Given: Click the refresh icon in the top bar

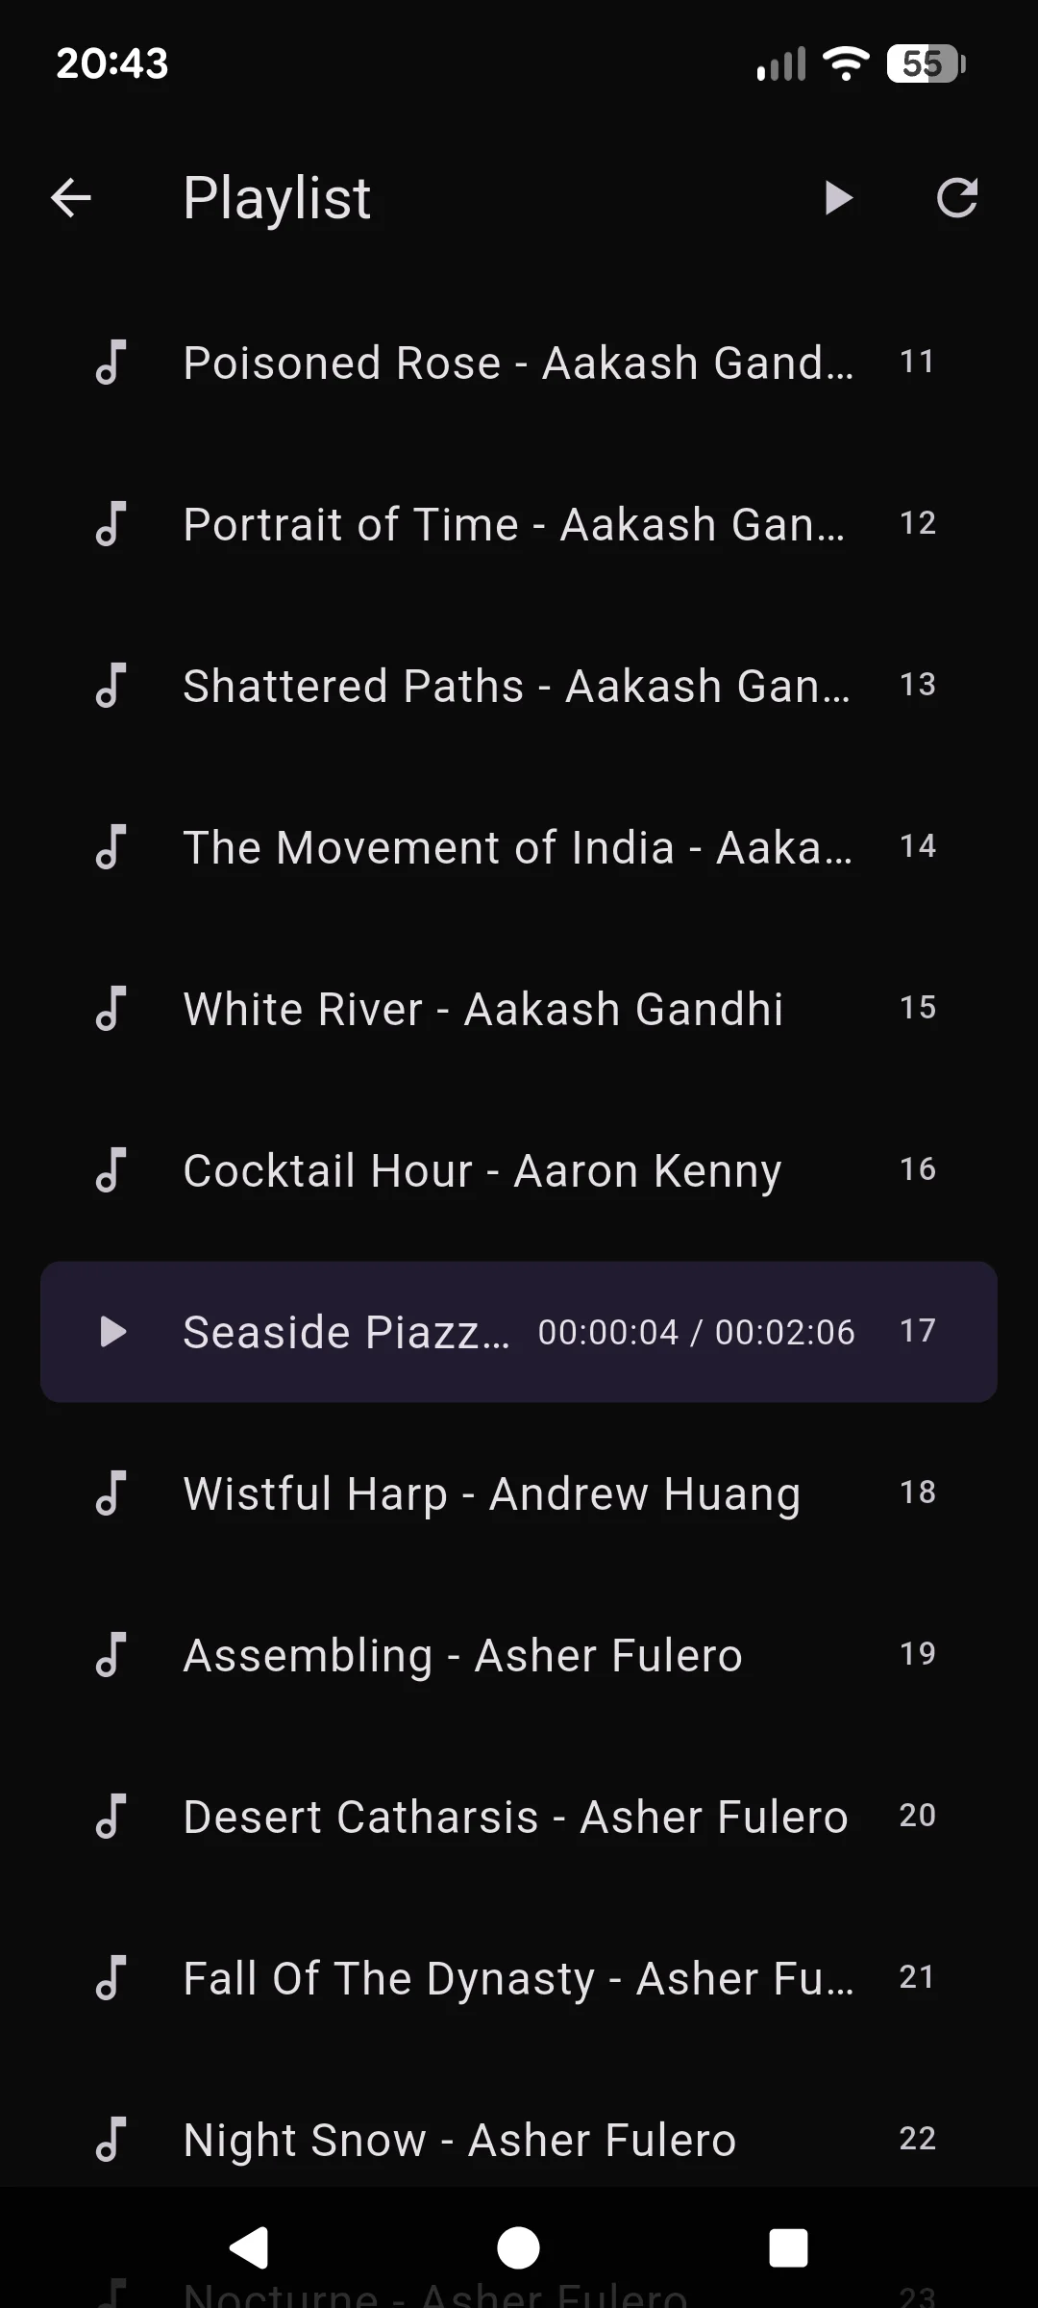Looking at the screenshot, I should (x=957, y=197).
